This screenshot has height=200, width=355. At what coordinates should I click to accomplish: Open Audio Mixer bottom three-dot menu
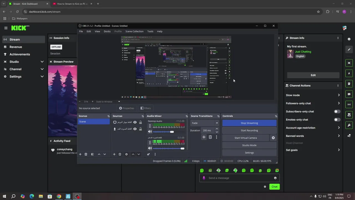pyautogui.click(x=155, y=154)
